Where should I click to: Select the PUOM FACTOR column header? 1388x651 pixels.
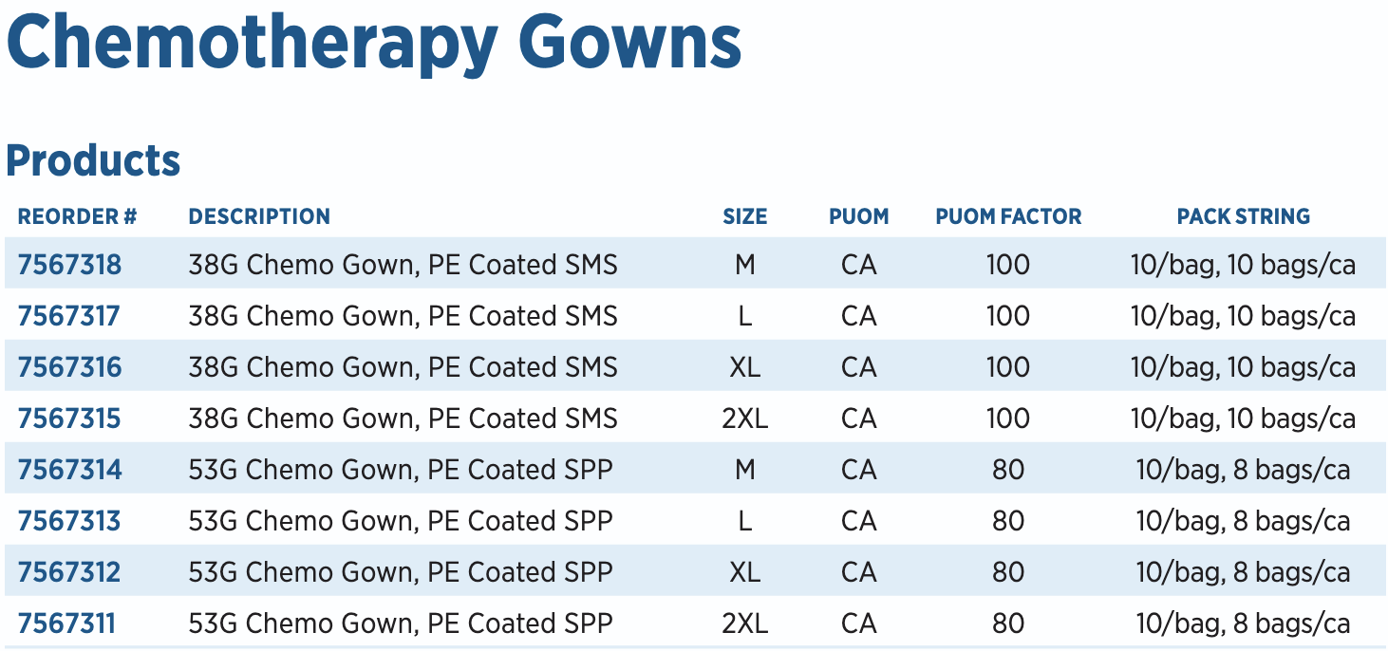(x=1008, y=216)
